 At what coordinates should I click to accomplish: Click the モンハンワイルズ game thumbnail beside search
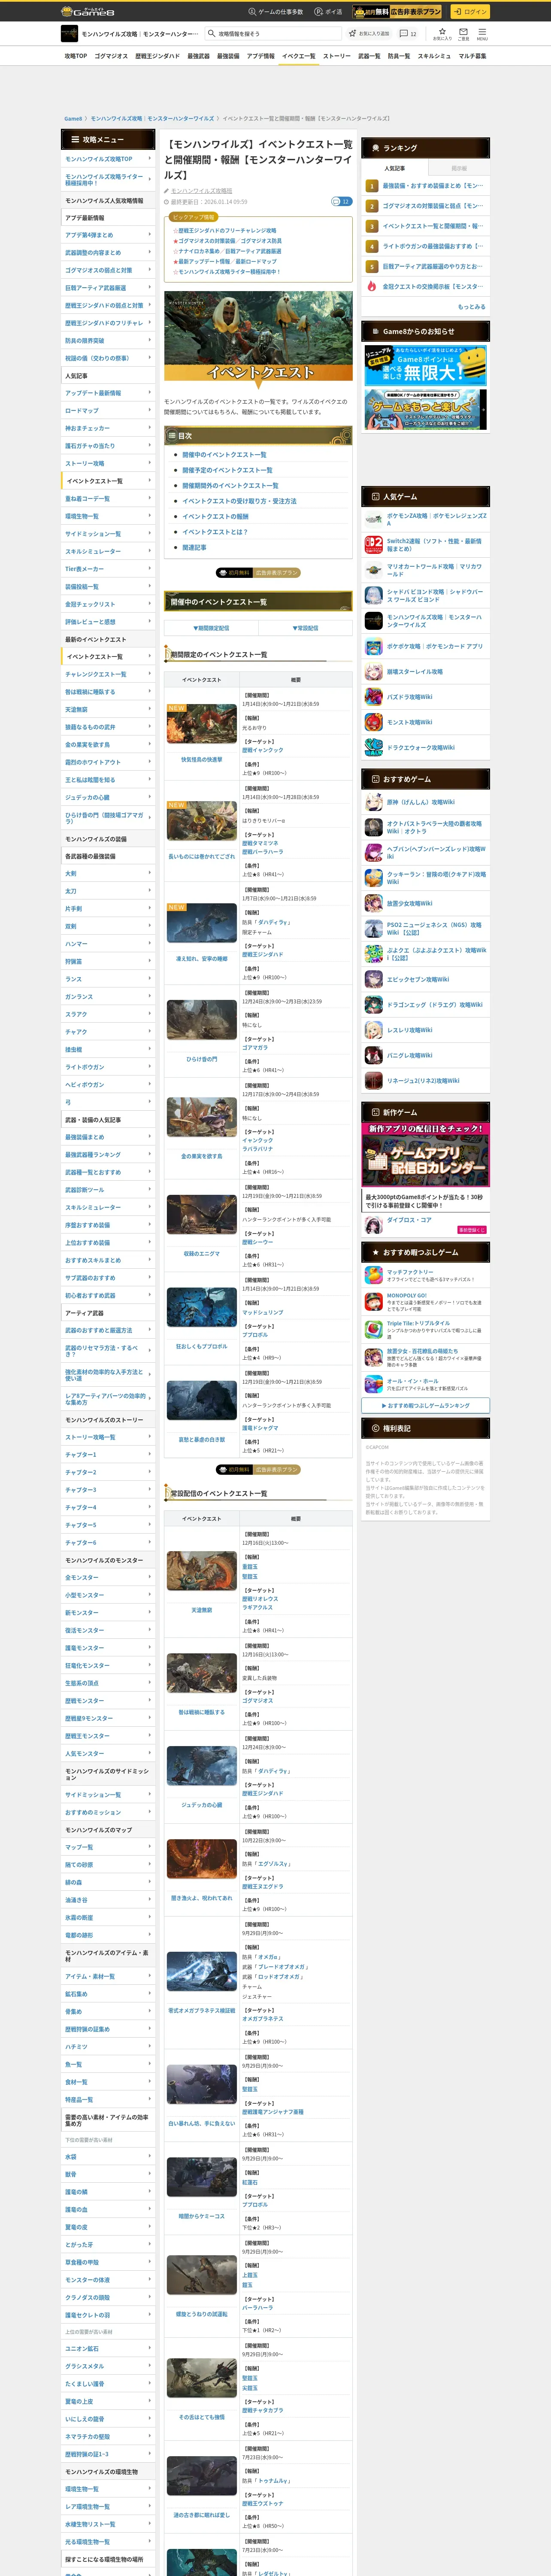69,34
